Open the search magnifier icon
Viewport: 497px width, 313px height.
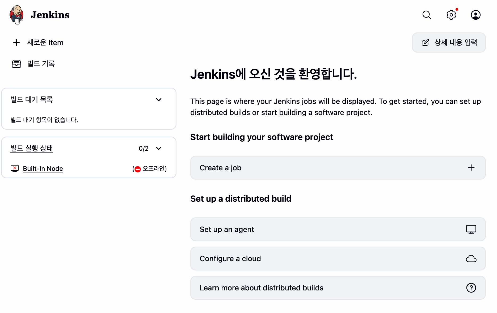pos(427,15)
